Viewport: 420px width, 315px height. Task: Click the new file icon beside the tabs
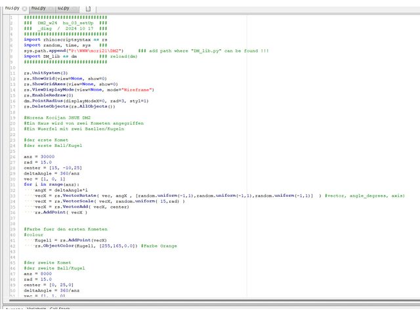pyautogui.click(x=88, y=9)
